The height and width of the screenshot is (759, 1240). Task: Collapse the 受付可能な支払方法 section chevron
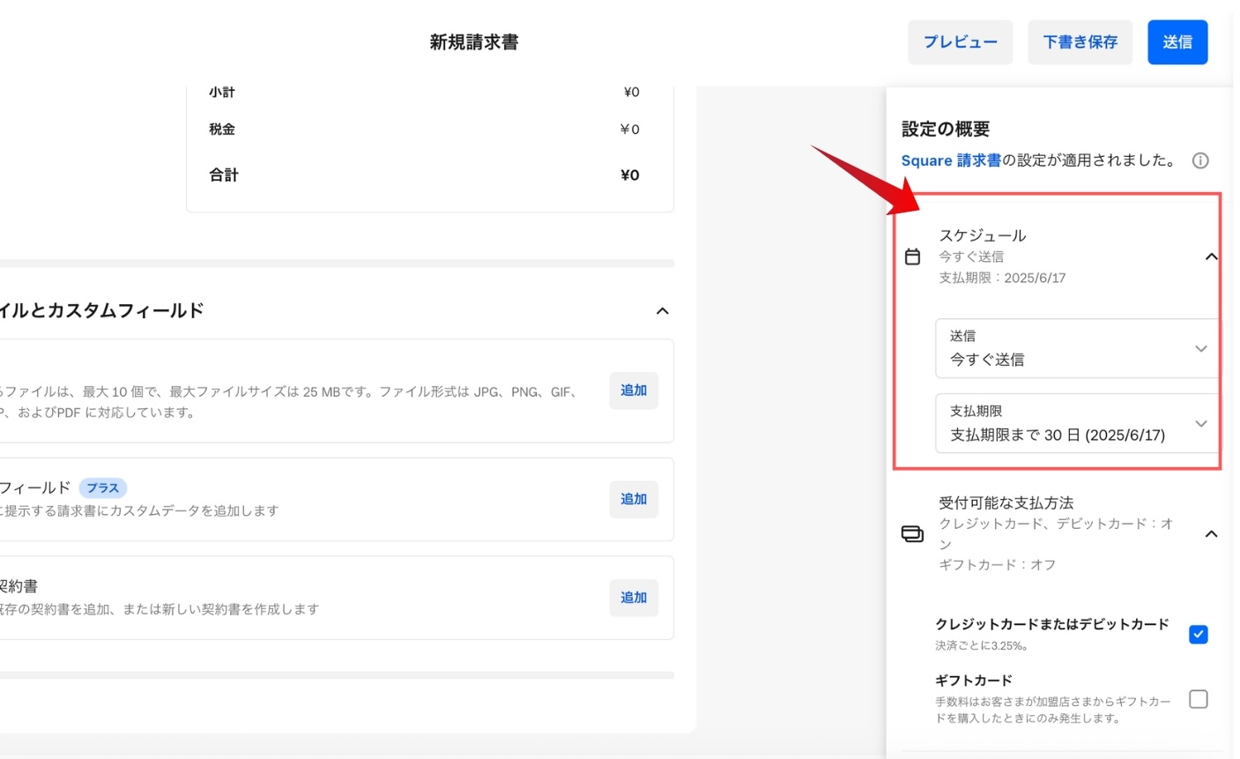point(1211,534)
